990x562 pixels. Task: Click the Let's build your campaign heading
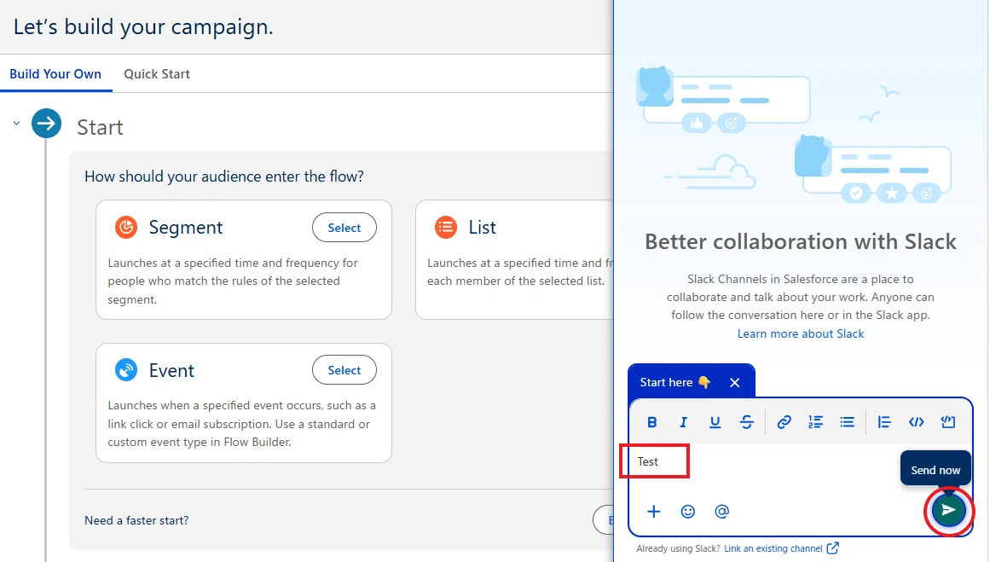[143, 27]
